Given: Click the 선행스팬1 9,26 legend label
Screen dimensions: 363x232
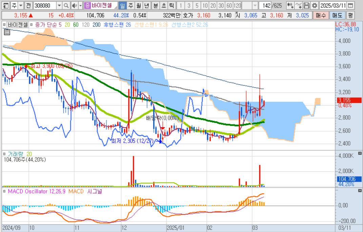Looking at the screenshot, I should pos(151,24).
